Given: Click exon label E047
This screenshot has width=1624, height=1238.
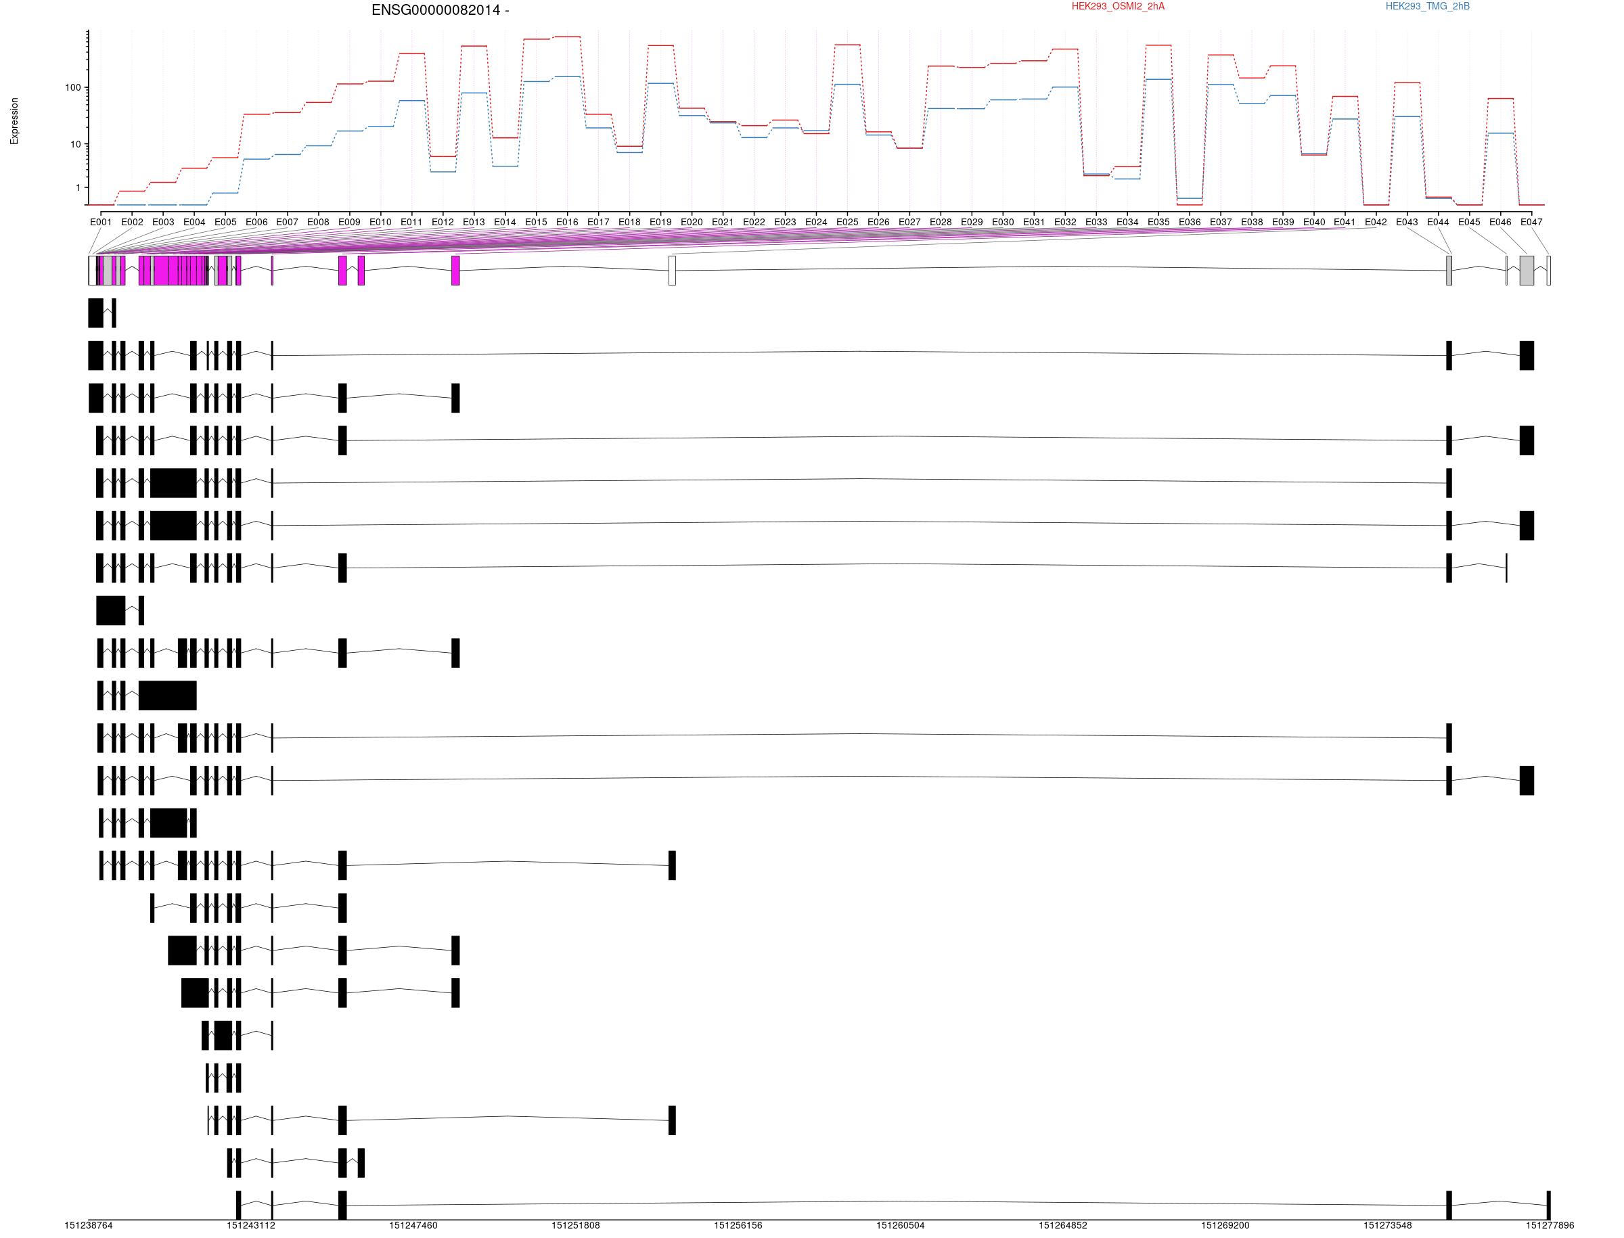Looking at the screenshot, I should (x=1531, y=222).
